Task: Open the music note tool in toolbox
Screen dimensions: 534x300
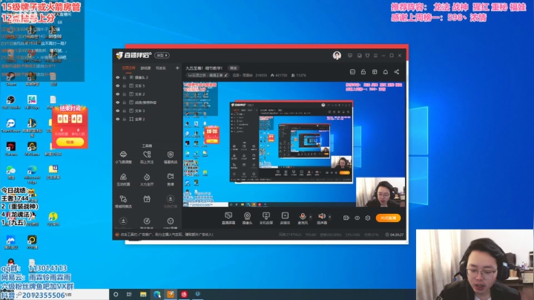Action: coord(147,222)
